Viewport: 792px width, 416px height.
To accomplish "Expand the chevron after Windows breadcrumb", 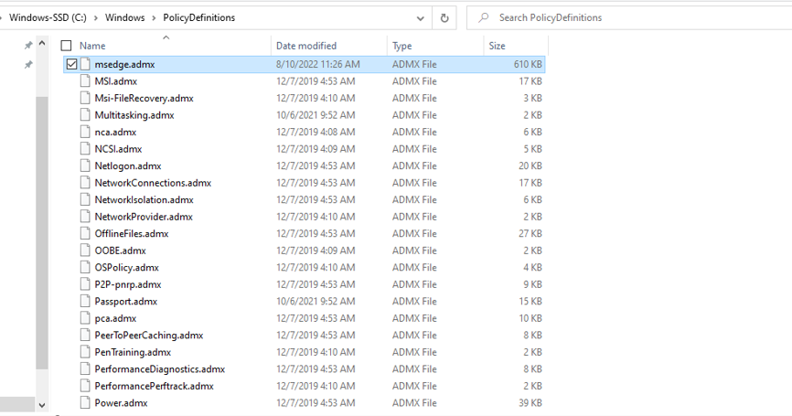I will pos(153,17).
